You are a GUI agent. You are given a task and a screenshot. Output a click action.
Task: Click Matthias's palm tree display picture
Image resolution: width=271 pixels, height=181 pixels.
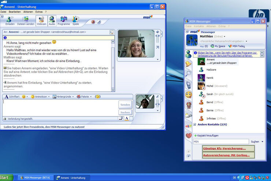[192, 40]
